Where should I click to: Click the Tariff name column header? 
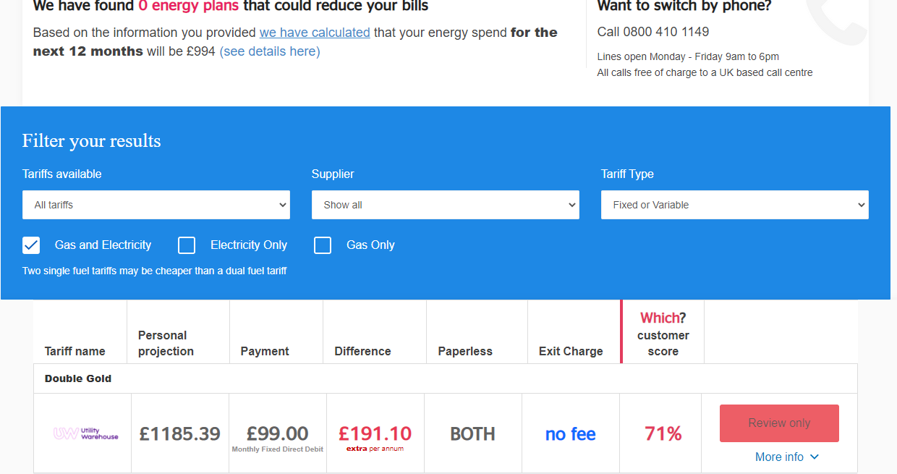pos(75,351)
